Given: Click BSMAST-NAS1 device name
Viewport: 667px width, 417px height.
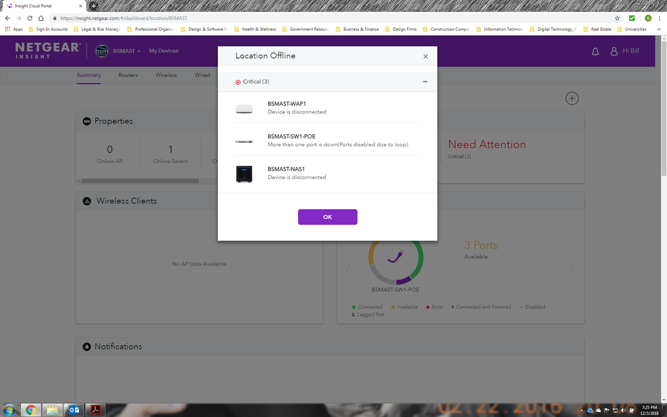Looking at the screenshot, I should tap(286, 169).
